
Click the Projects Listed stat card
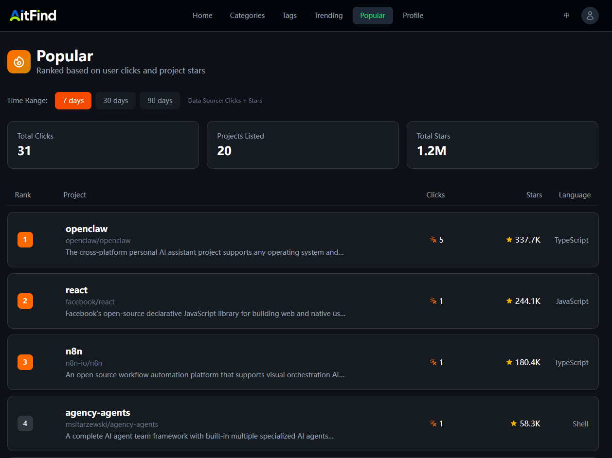click(303, 145)
